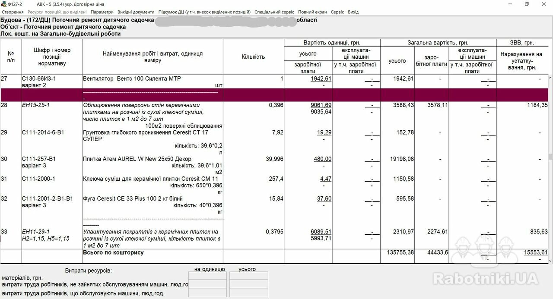The height and width of the screenshot is (299, 553).
Task: Click total value 3588,43
Action: tap(403, 105)
